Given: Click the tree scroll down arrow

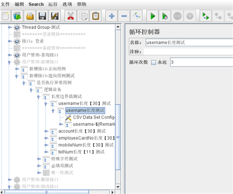Looking at the screenshot, I should [x=118, y=187].
